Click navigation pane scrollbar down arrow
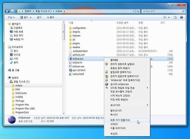 coord(64,113)
